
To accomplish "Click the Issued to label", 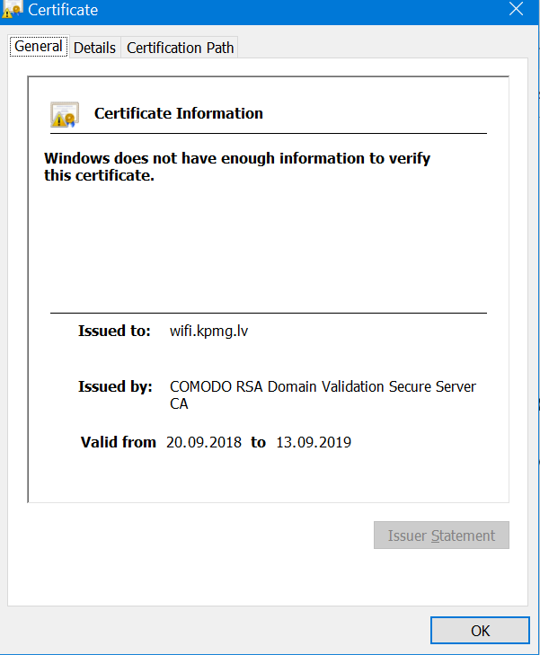I will pyautogui.click(x=114, y=331).
